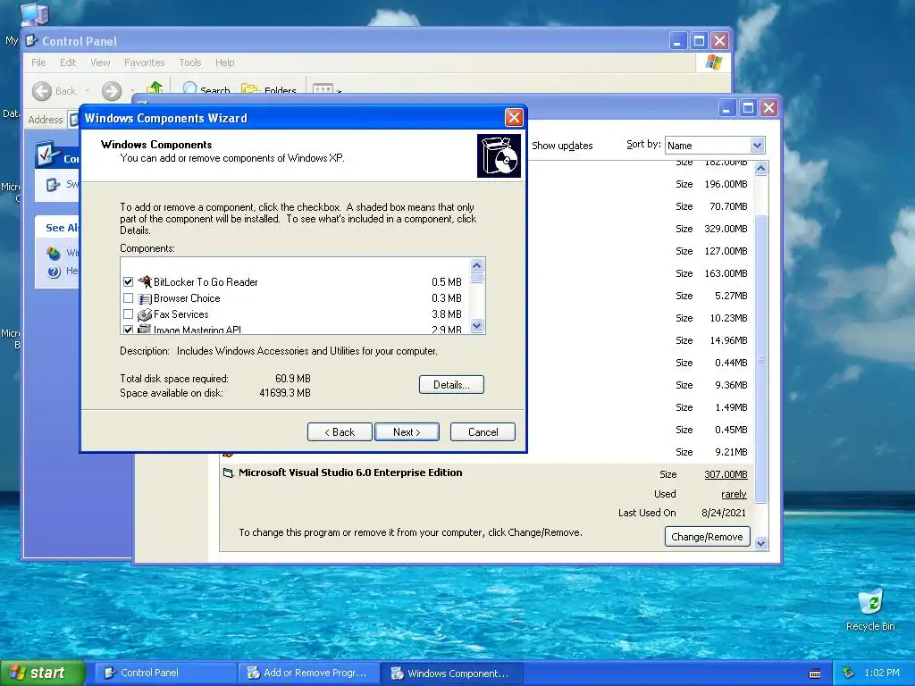
Task: Open the Recycle Bin desktop icon
Action: pyautogui.click(x=870, y=603)
